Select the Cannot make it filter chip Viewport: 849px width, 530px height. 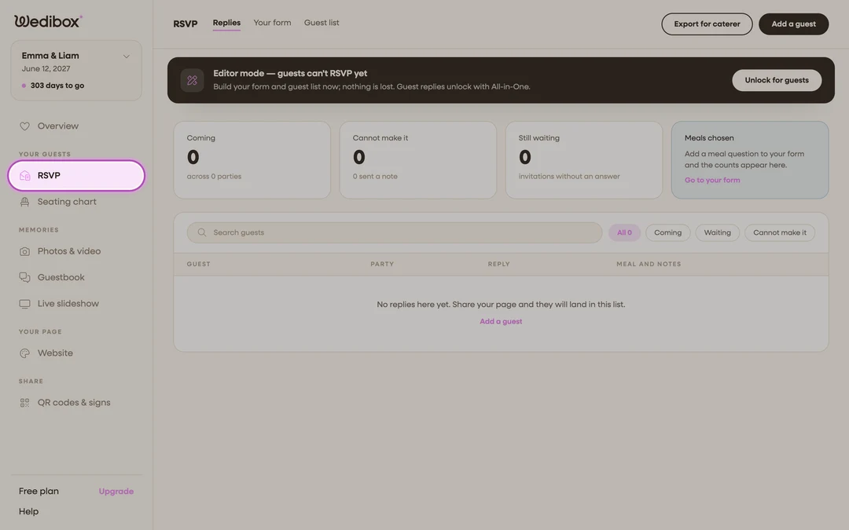click(x=779, y=232)
